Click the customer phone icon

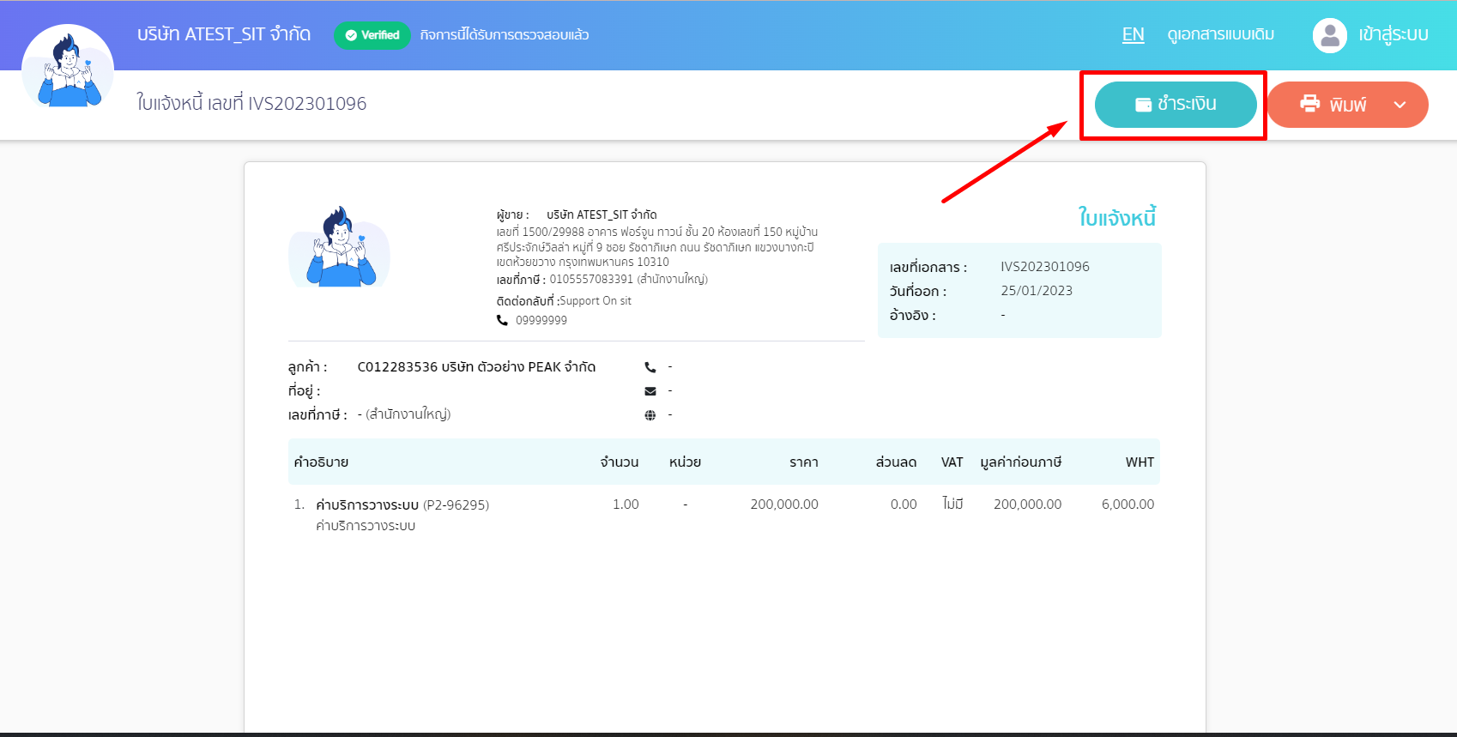650,367
